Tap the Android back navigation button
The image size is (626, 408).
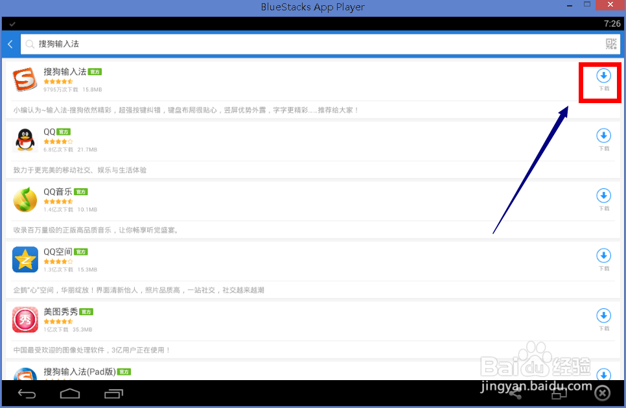(x=27, y=394)
